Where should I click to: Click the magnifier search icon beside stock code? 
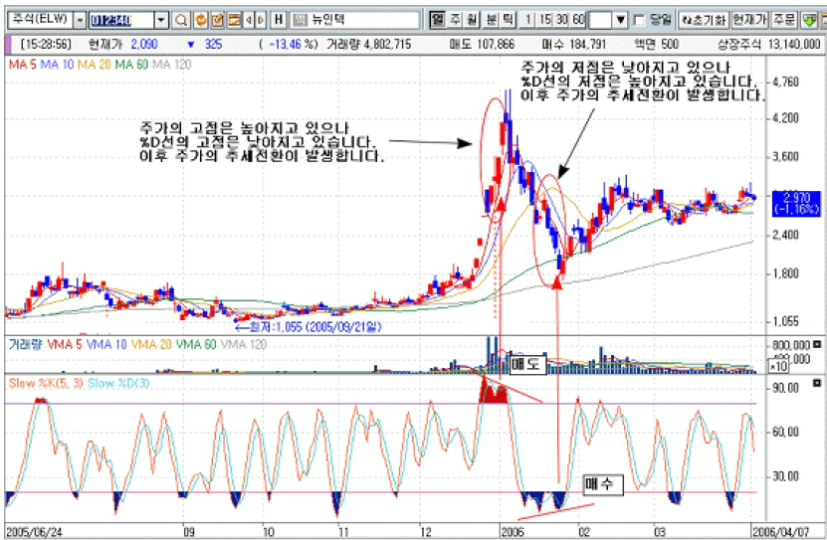(181, 20)
